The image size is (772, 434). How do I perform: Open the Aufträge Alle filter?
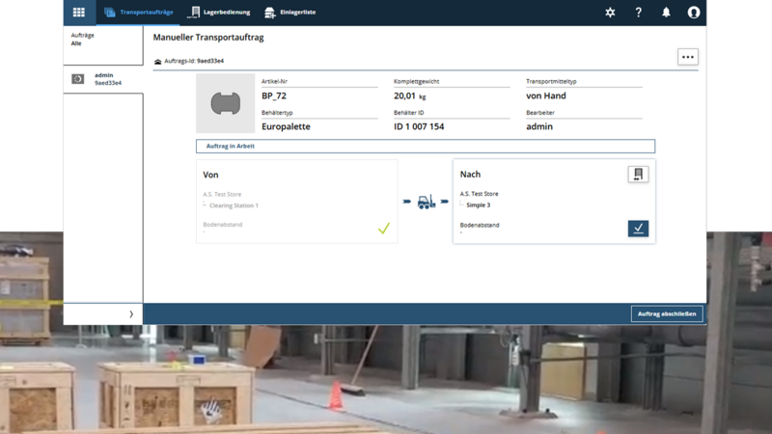(x=102, y=40)
